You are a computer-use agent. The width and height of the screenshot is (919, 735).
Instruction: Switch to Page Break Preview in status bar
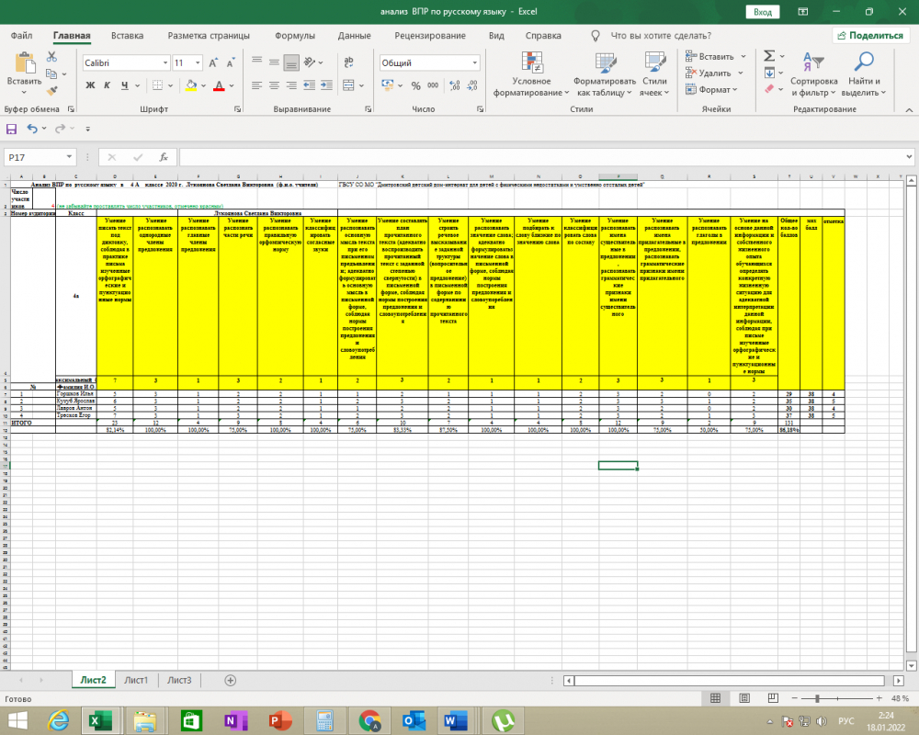coord(773,698)
